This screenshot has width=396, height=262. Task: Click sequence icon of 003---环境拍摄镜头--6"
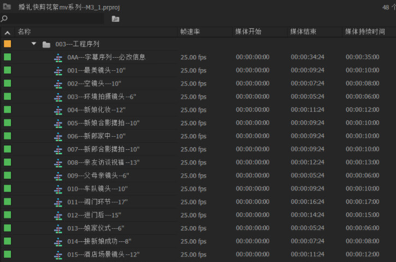(x=58, y=98)
